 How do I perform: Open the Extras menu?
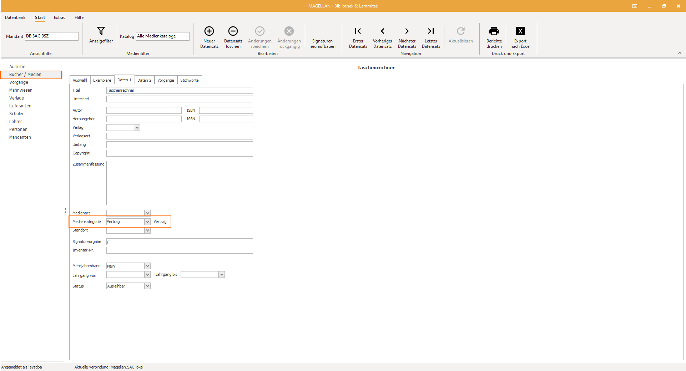[59, 17]
